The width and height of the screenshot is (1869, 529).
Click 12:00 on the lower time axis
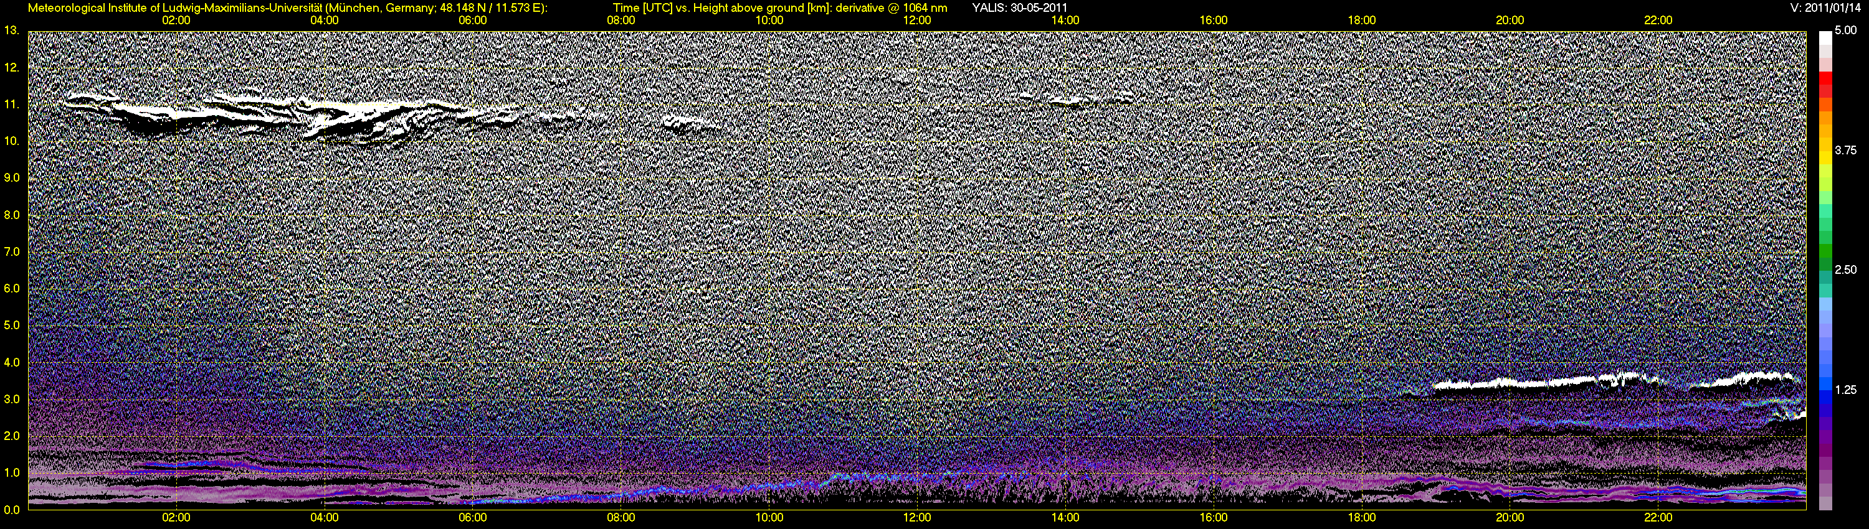click(917, 518)
